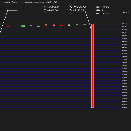Click the 97000 price axis label
This screenshot has width=131, height=131.
[124, 29]
